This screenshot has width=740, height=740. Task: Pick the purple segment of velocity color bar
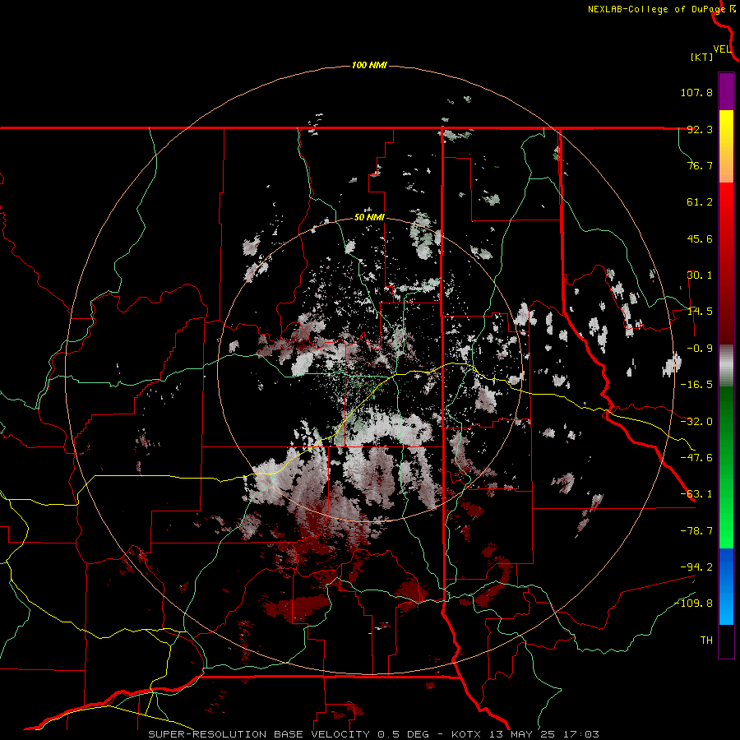tap(726, 91)
